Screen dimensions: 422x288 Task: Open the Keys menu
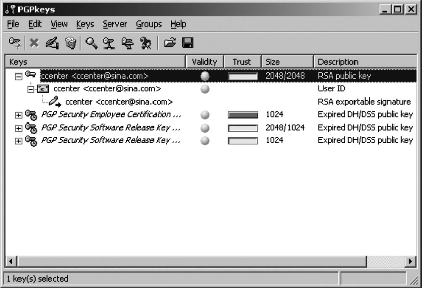click(85, 24)
